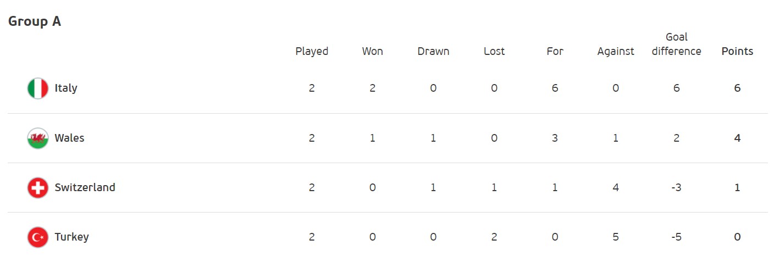Click the Goal difference column header

676,44
